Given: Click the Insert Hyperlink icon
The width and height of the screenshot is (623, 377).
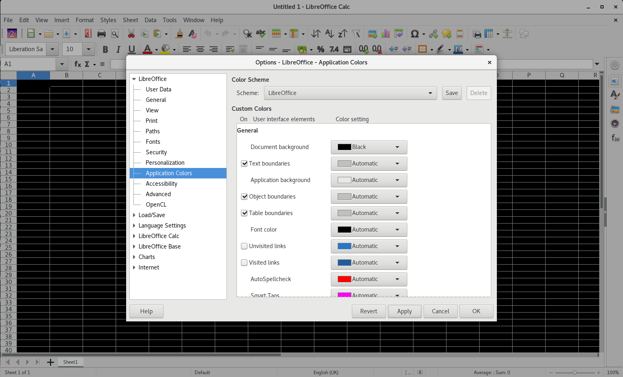Looking at the screenshot, I should pyautogui.click(x=433, y=34).
